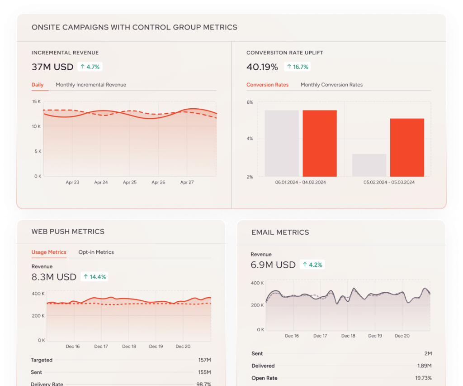
Task: Click the 05.02.2024 - 05.03.2024 date range label
Action: [x=389, y=182]
